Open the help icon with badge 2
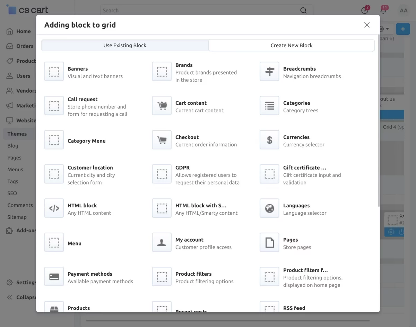The height and width of the screenshot is (327, 416). coord(365,10)
